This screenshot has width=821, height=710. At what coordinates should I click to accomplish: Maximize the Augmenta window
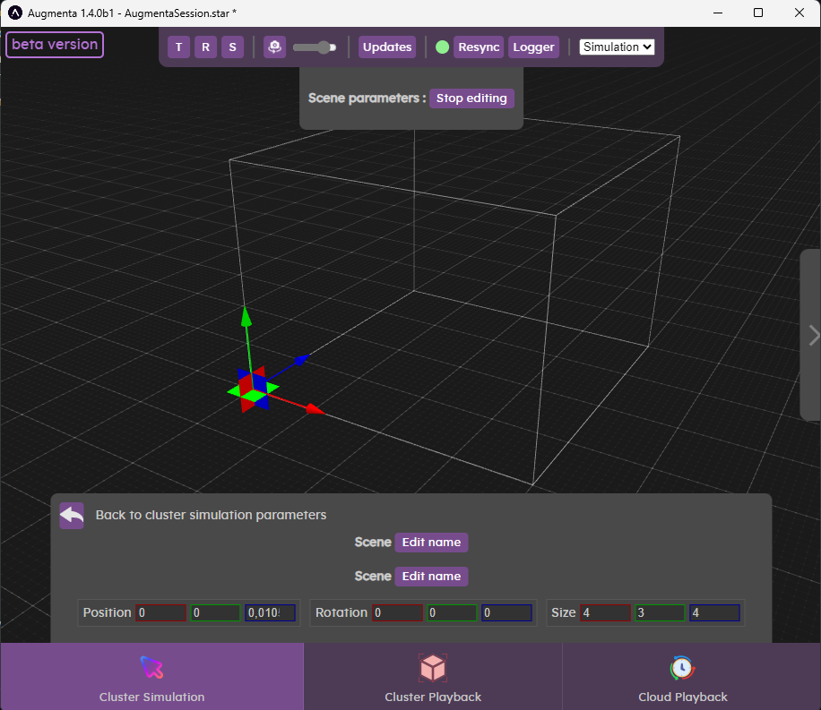[758, 13]
